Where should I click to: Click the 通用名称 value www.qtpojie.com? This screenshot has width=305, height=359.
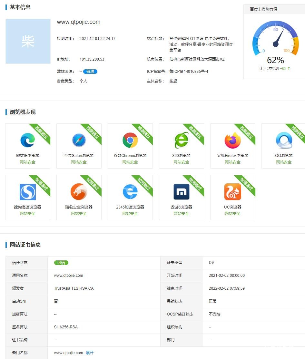68,276
